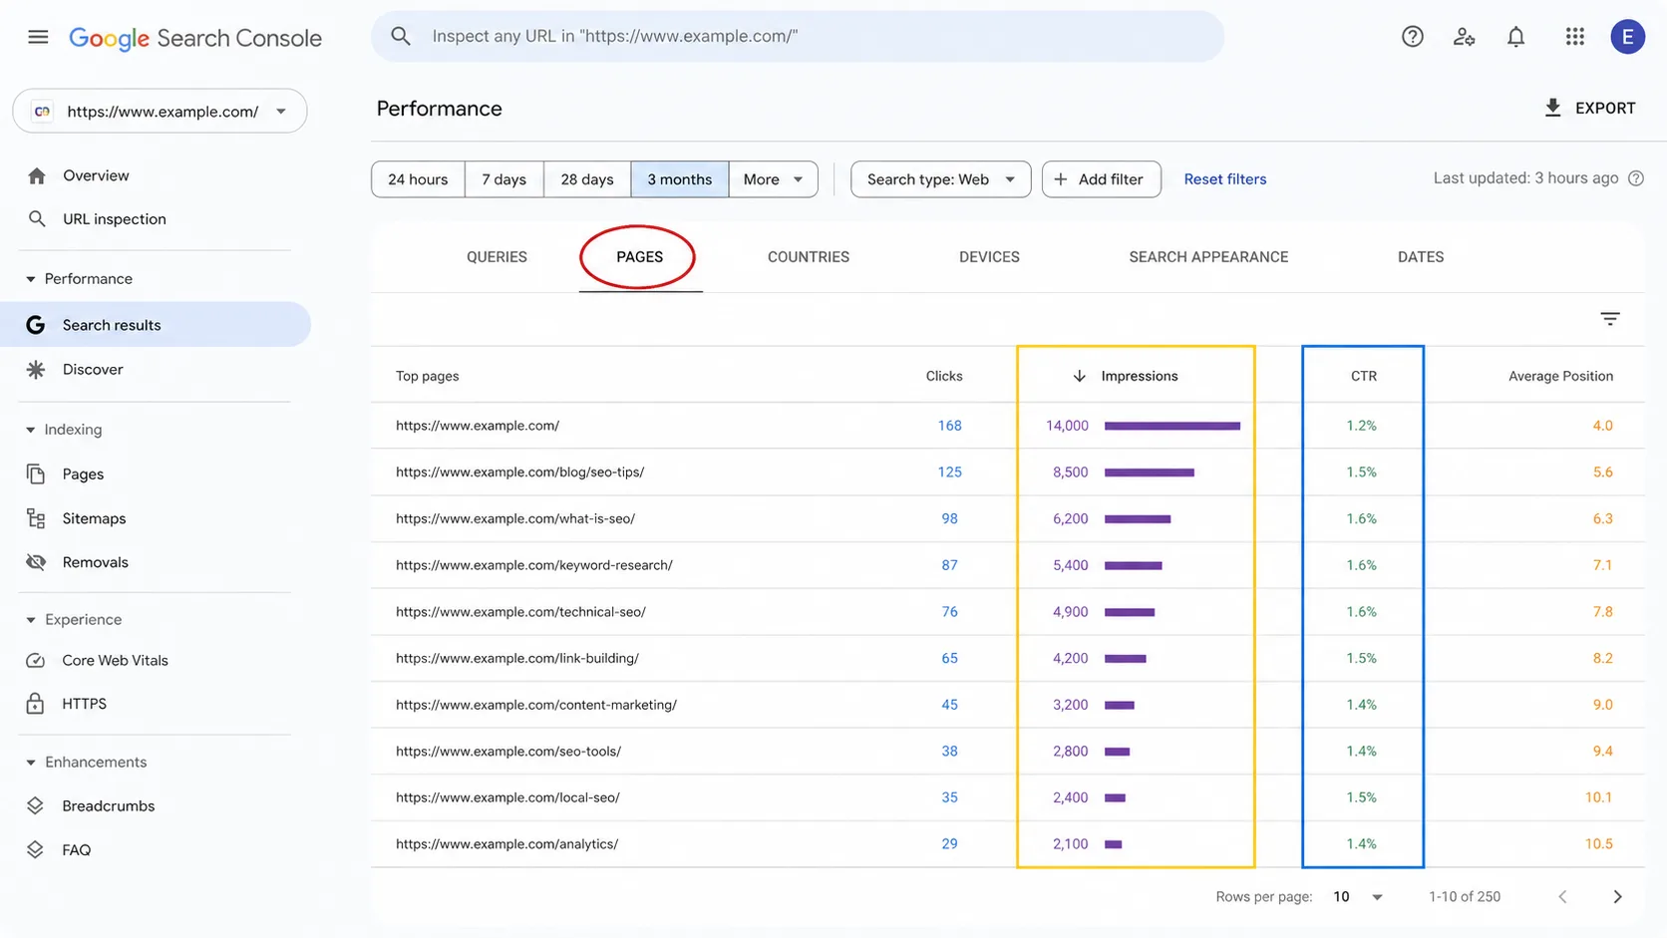The width and height of the screenshot is (1667, 938).
Task: Collapse the Performance sidebar section
Action: (80, 279)
